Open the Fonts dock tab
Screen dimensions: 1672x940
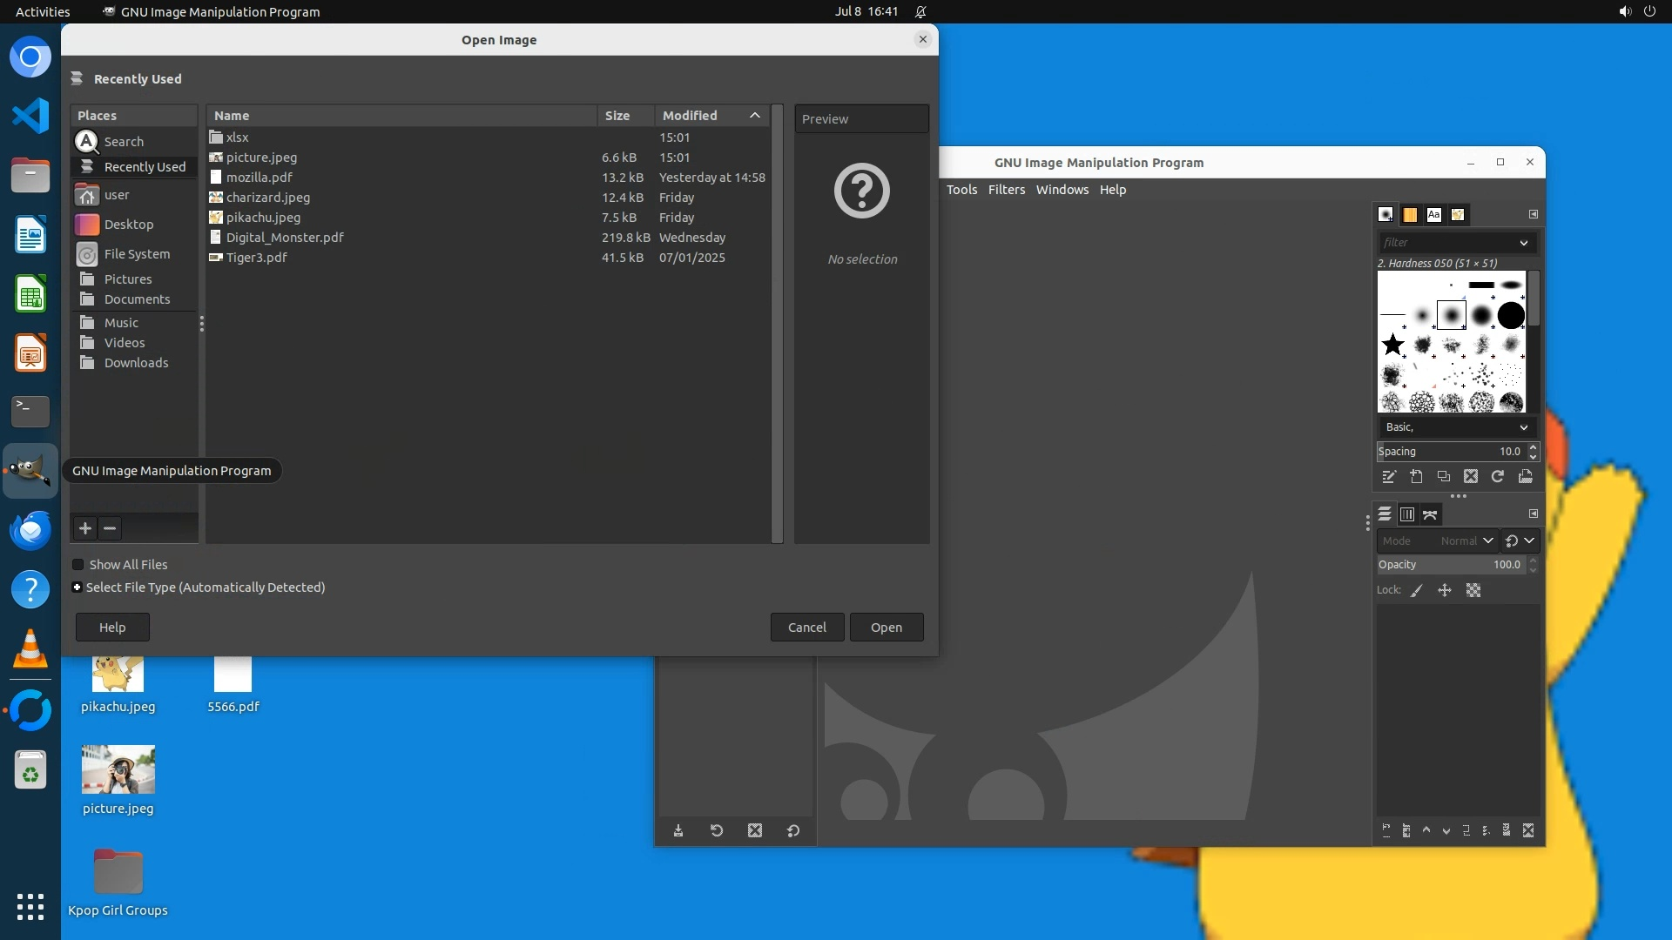tap(1433, 215)
